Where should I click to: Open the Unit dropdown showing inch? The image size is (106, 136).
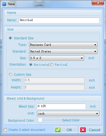[68, 113]
